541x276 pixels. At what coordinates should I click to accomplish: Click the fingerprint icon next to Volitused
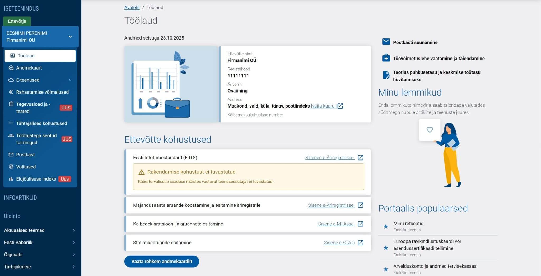(x=11, y=167)
